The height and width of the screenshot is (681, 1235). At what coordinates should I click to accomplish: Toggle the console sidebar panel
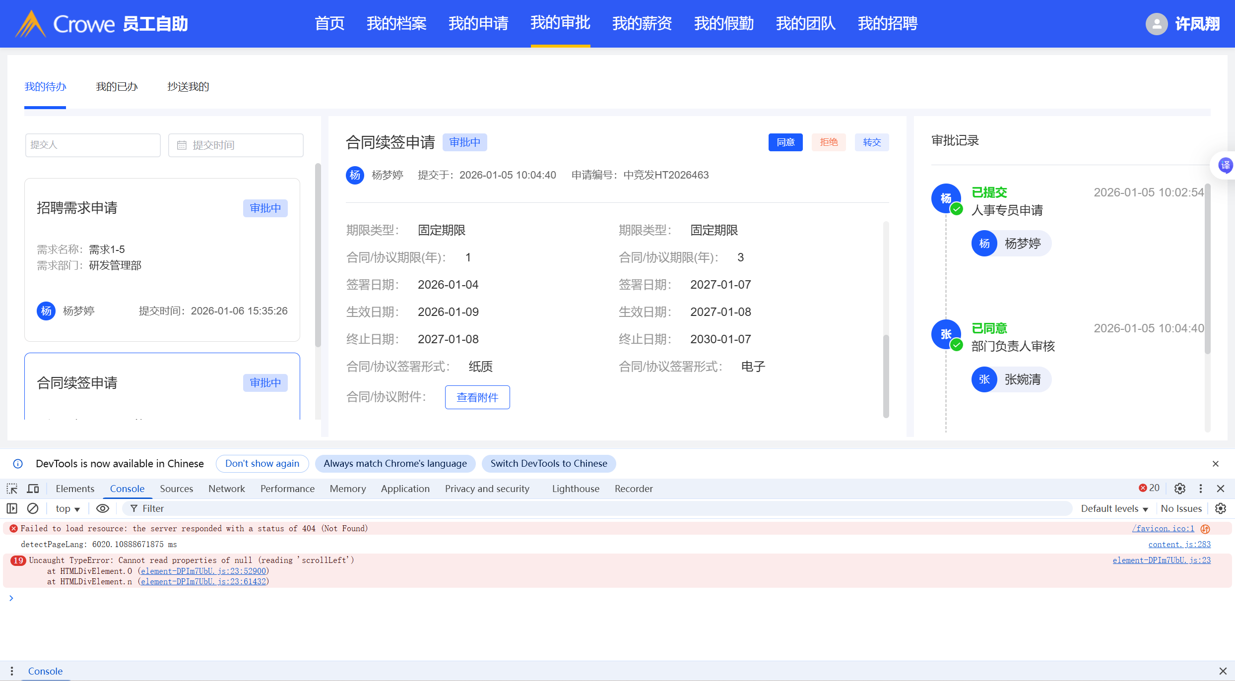[12, 508]
